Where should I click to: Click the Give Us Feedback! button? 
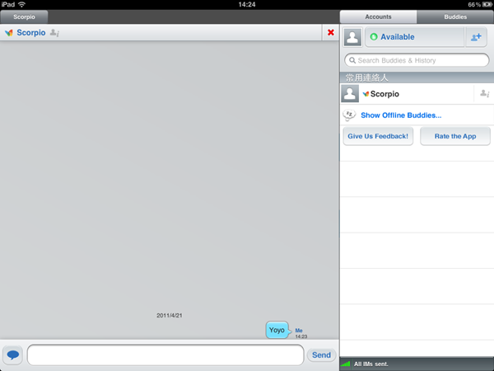tap(378, 137)
